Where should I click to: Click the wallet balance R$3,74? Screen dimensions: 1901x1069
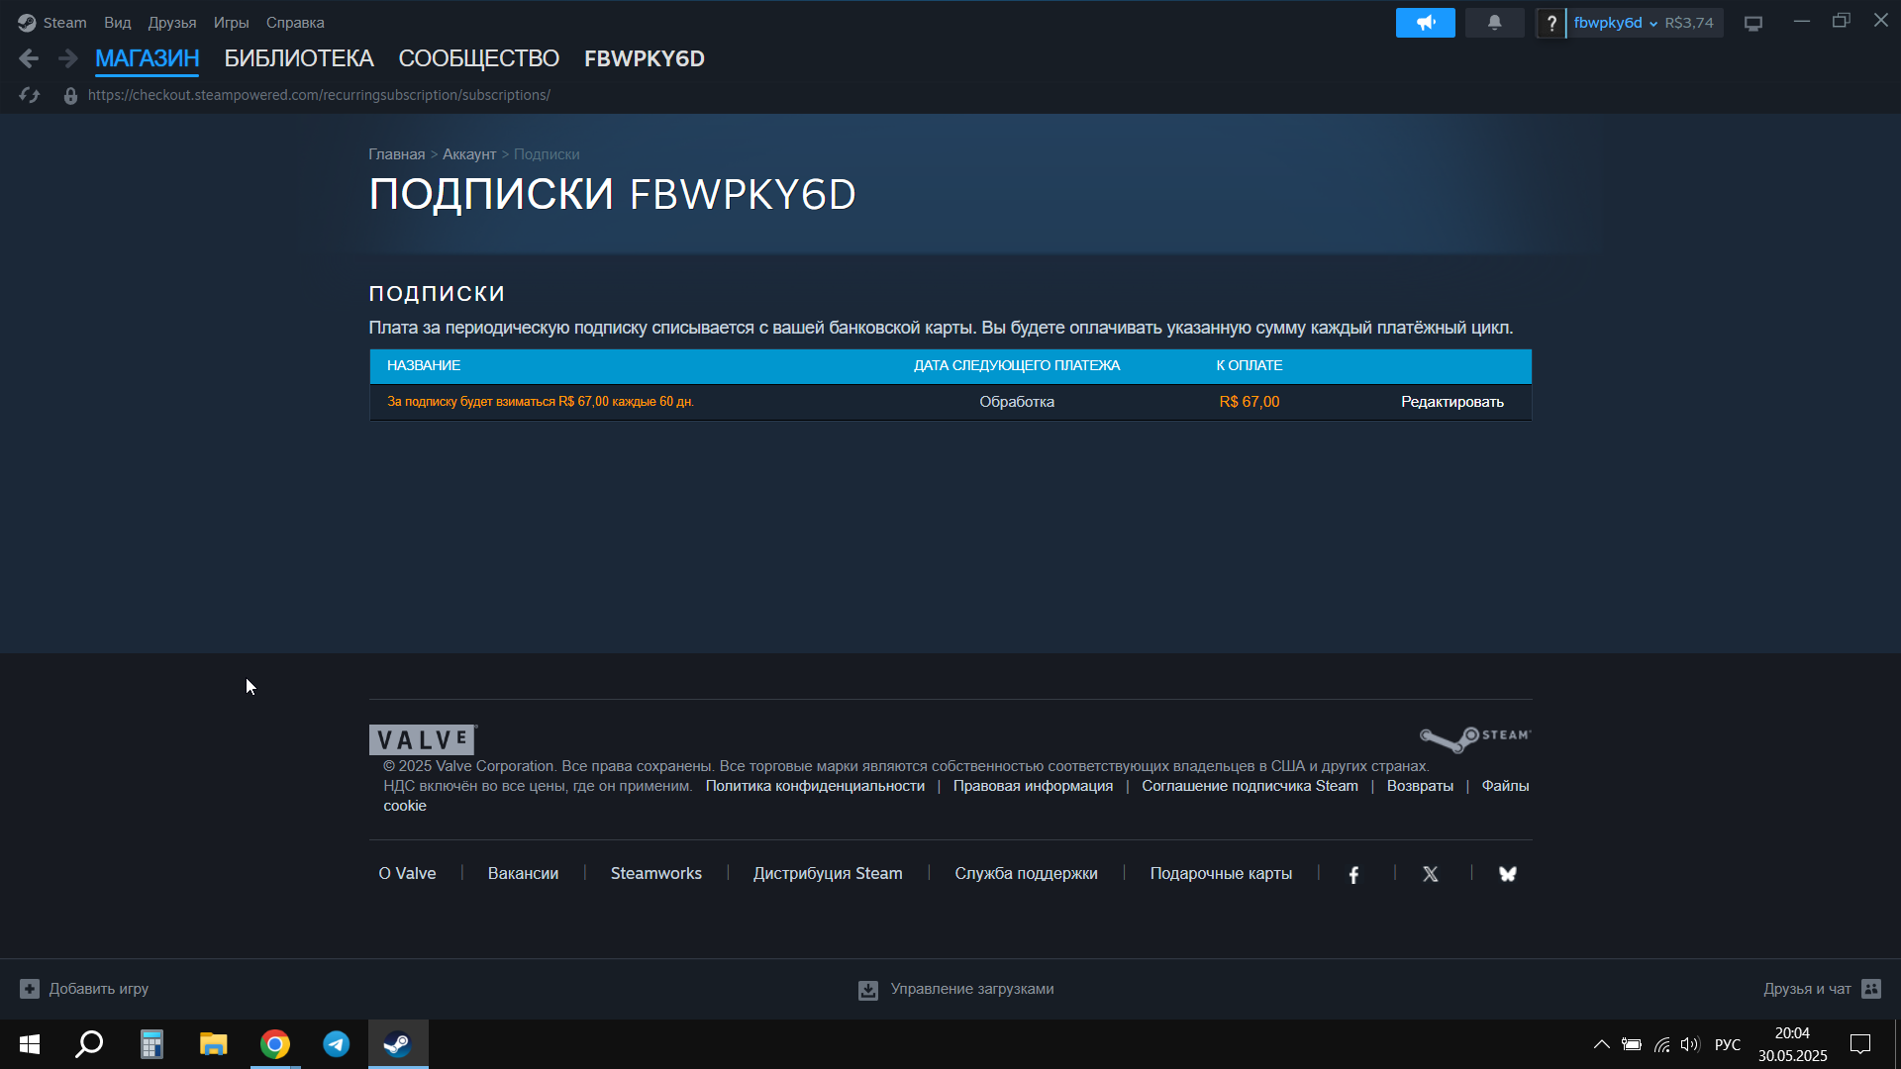(x=1689, y=23)
